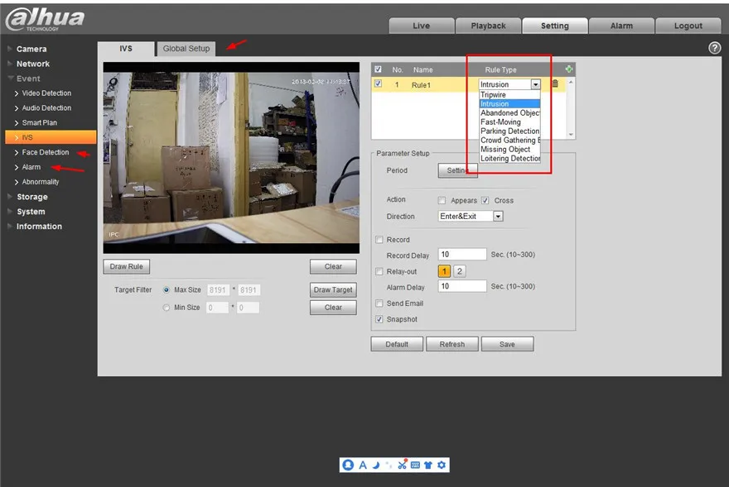Click the Draw Target button
Viewport: 729px width, 487px height.
click(333, 289)
